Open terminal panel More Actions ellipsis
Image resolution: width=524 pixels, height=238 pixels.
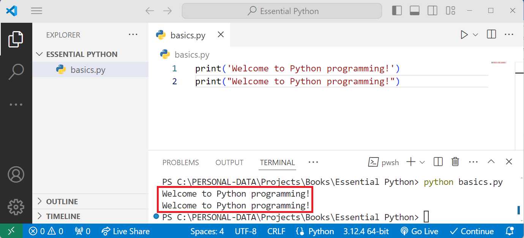[473, 162]
